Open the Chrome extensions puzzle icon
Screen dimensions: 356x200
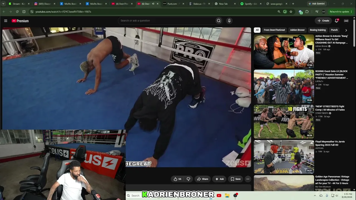[x=307, y=12]
